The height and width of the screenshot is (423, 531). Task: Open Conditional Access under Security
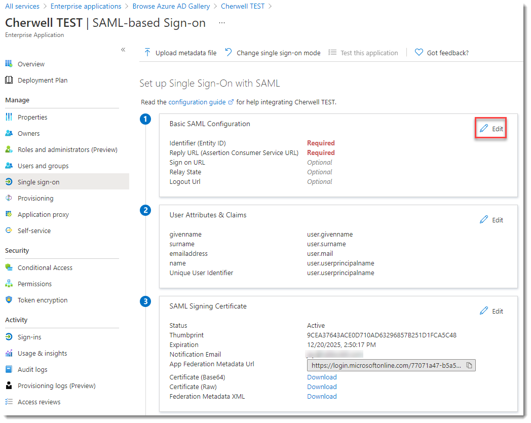click(45, 267)
